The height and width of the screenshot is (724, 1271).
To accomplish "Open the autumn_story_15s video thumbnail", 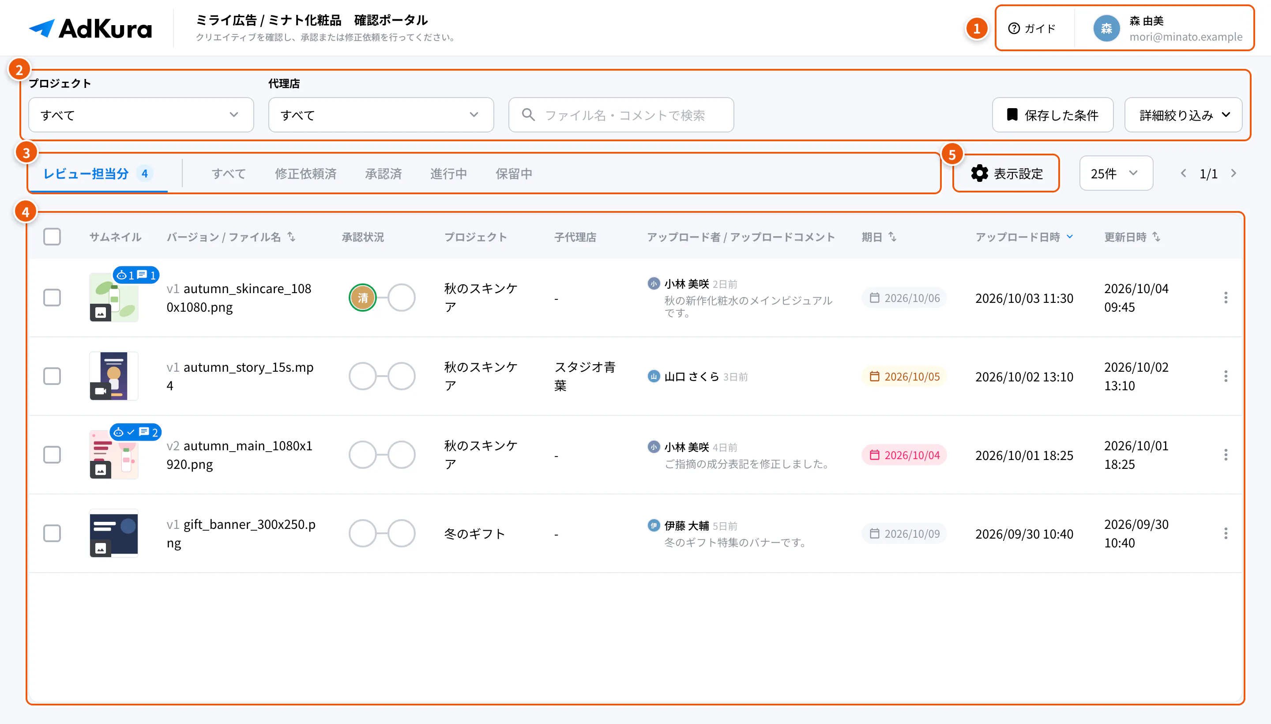I will point(114,376).
